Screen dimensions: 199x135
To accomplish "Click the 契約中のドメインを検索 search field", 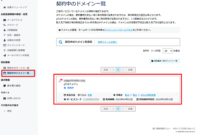I will coord(78,42).
